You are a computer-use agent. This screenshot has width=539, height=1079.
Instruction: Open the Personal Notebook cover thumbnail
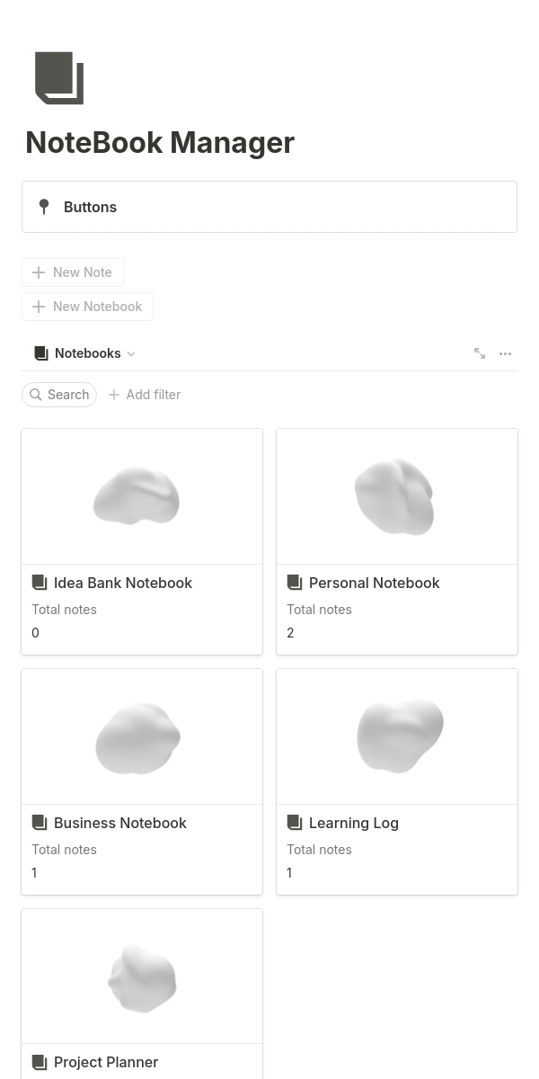(397, 496)
